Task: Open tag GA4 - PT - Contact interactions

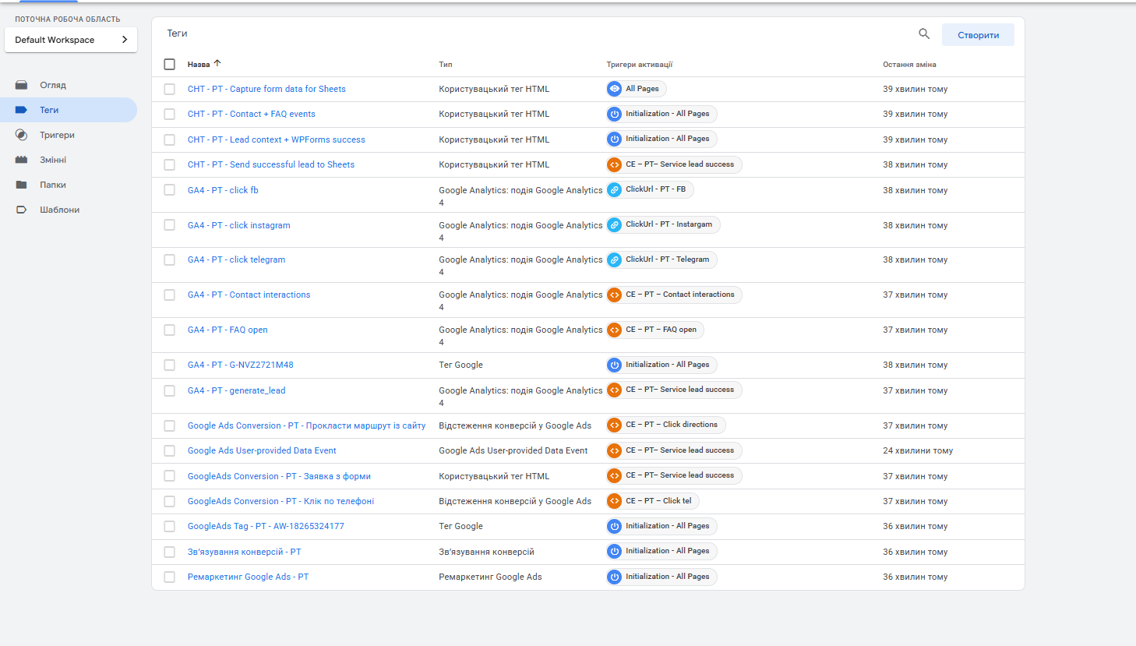Action: pos(249,295)
